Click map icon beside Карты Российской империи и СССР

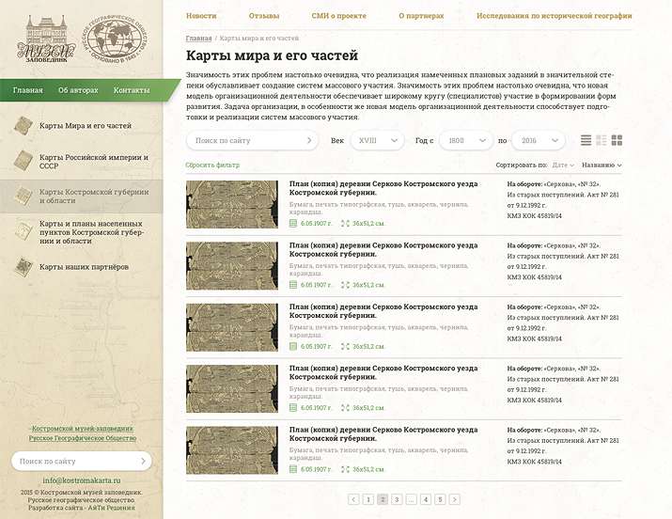click(x=23, y=160)
